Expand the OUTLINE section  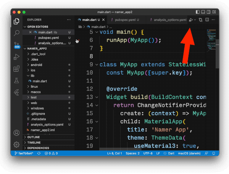coord(34,137)
